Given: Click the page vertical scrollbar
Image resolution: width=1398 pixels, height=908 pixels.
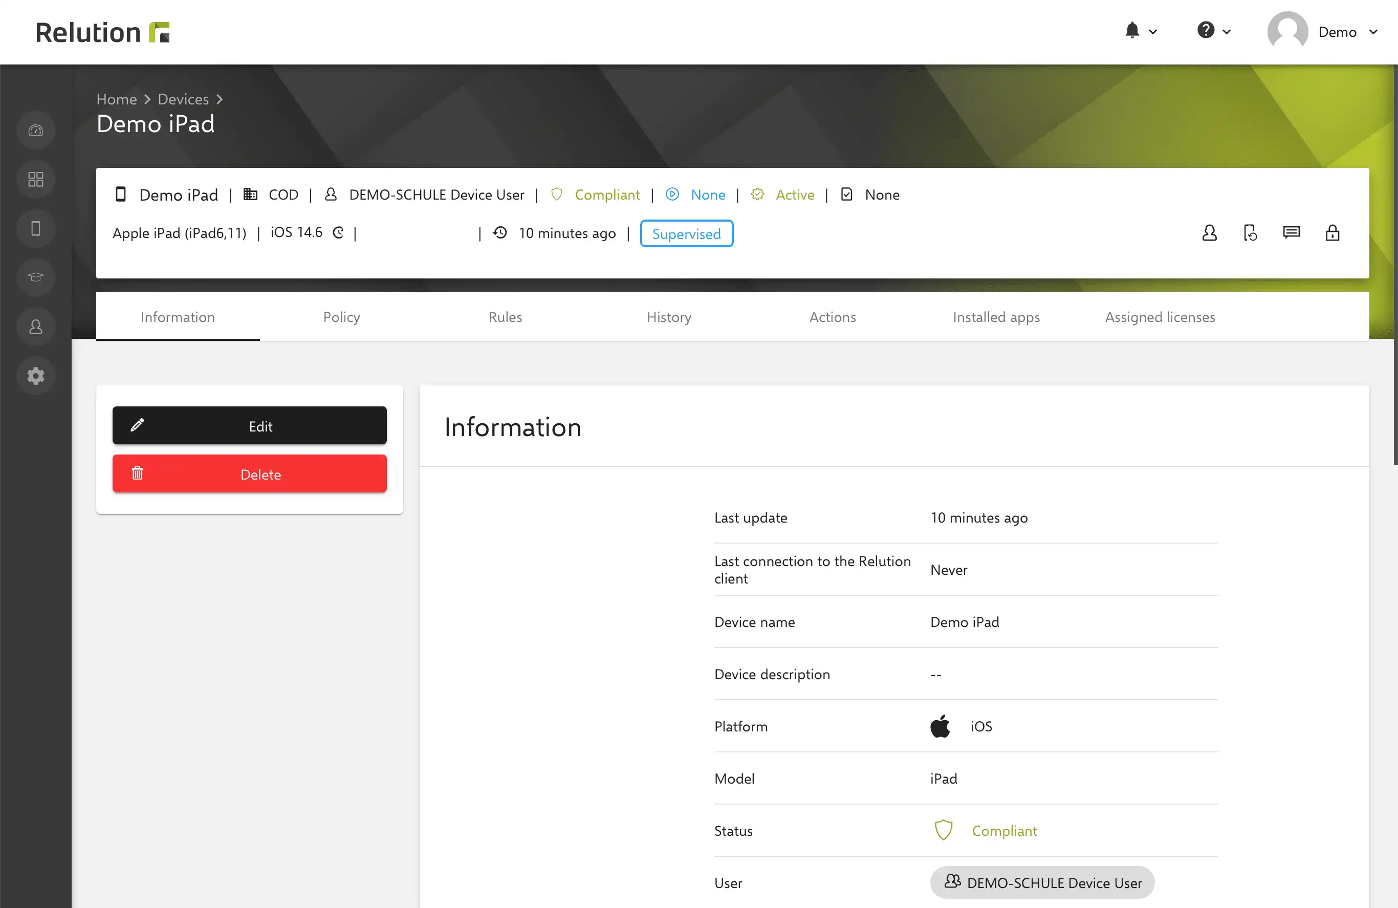Looking at the screenshot, I should 1395,265.
